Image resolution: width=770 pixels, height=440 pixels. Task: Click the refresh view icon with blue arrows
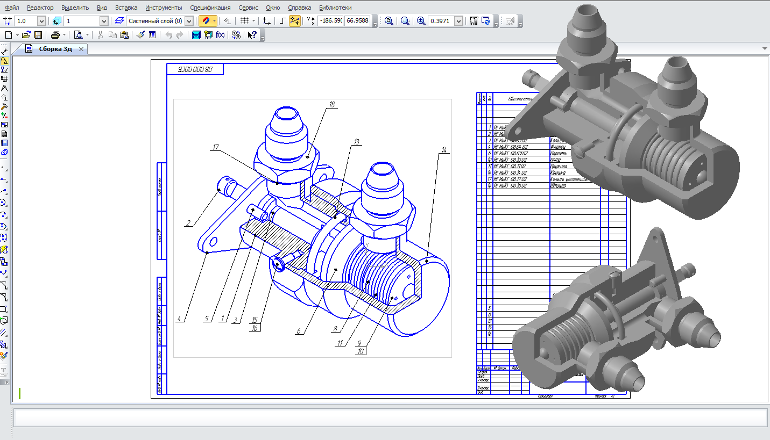(x=485, y=21)
